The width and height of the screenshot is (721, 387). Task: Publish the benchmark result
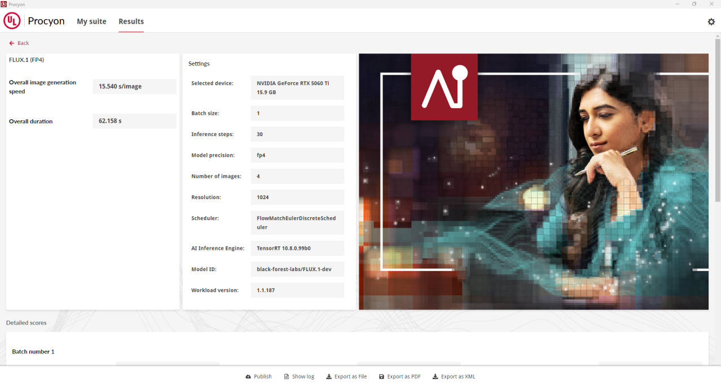259,377
